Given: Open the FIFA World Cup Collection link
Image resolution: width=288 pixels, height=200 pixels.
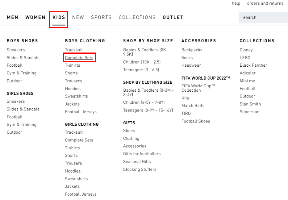Looking at the screenshot, I should pyautogui.click(x=198, y=88).
